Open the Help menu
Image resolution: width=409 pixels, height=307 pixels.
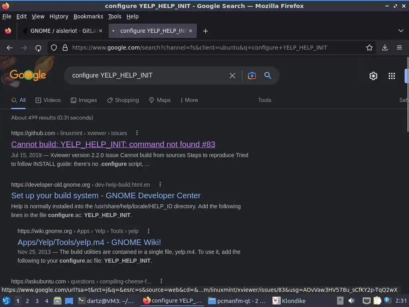[133, 16]
